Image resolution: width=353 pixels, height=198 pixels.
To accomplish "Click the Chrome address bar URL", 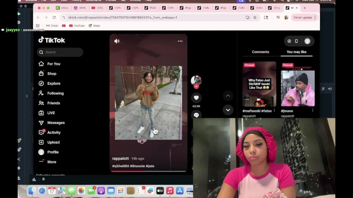I will coord(122,17).
